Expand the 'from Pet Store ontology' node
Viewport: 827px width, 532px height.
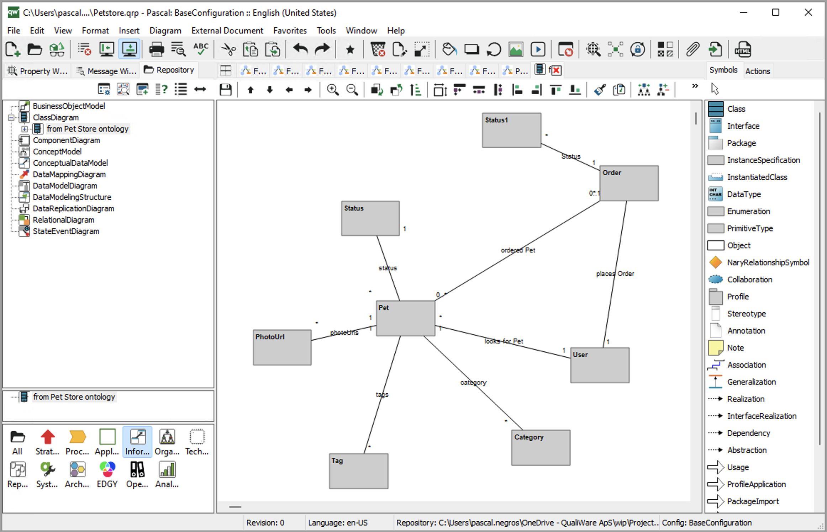coord(25,129)
